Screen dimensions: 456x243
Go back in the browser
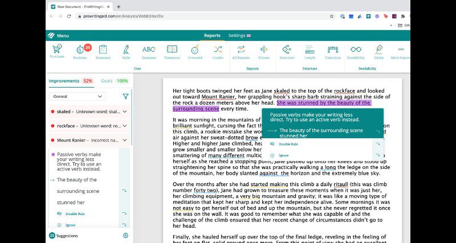pos(51,17)
